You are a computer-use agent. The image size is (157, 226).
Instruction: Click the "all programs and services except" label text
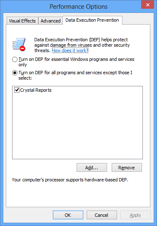pos(83,73)
